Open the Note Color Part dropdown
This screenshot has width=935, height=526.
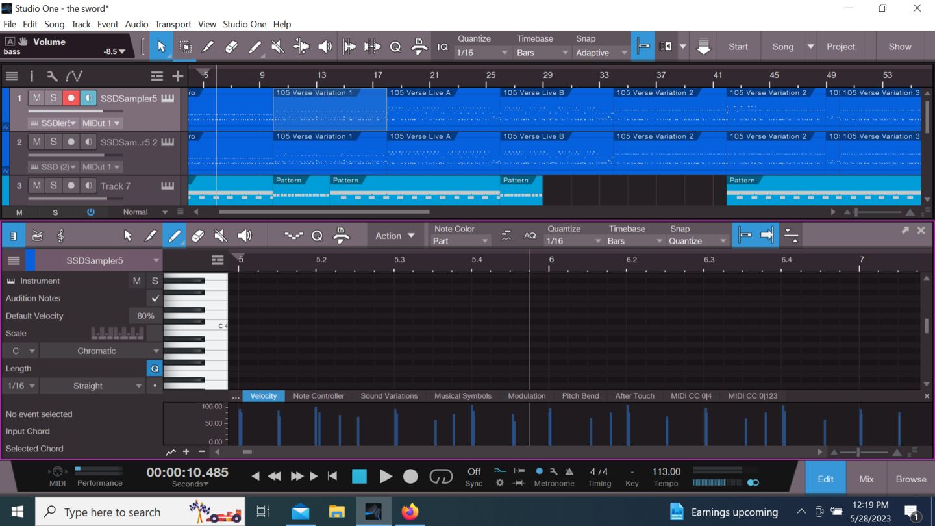[460, 241]
